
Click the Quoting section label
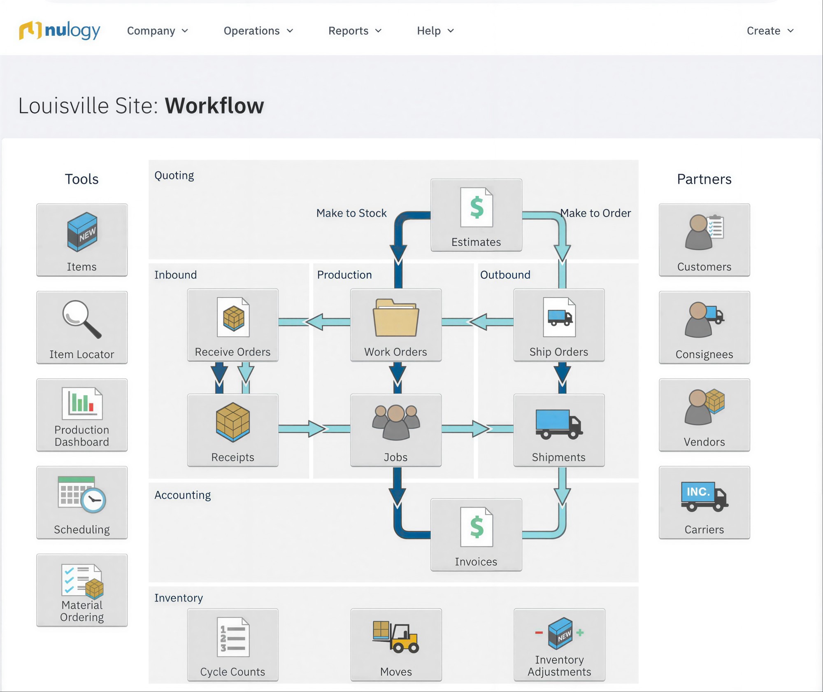[x=174, y=175]
